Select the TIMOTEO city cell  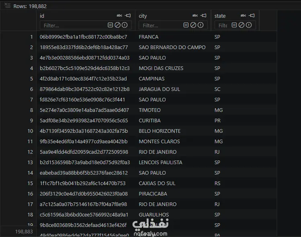[150, 110]
